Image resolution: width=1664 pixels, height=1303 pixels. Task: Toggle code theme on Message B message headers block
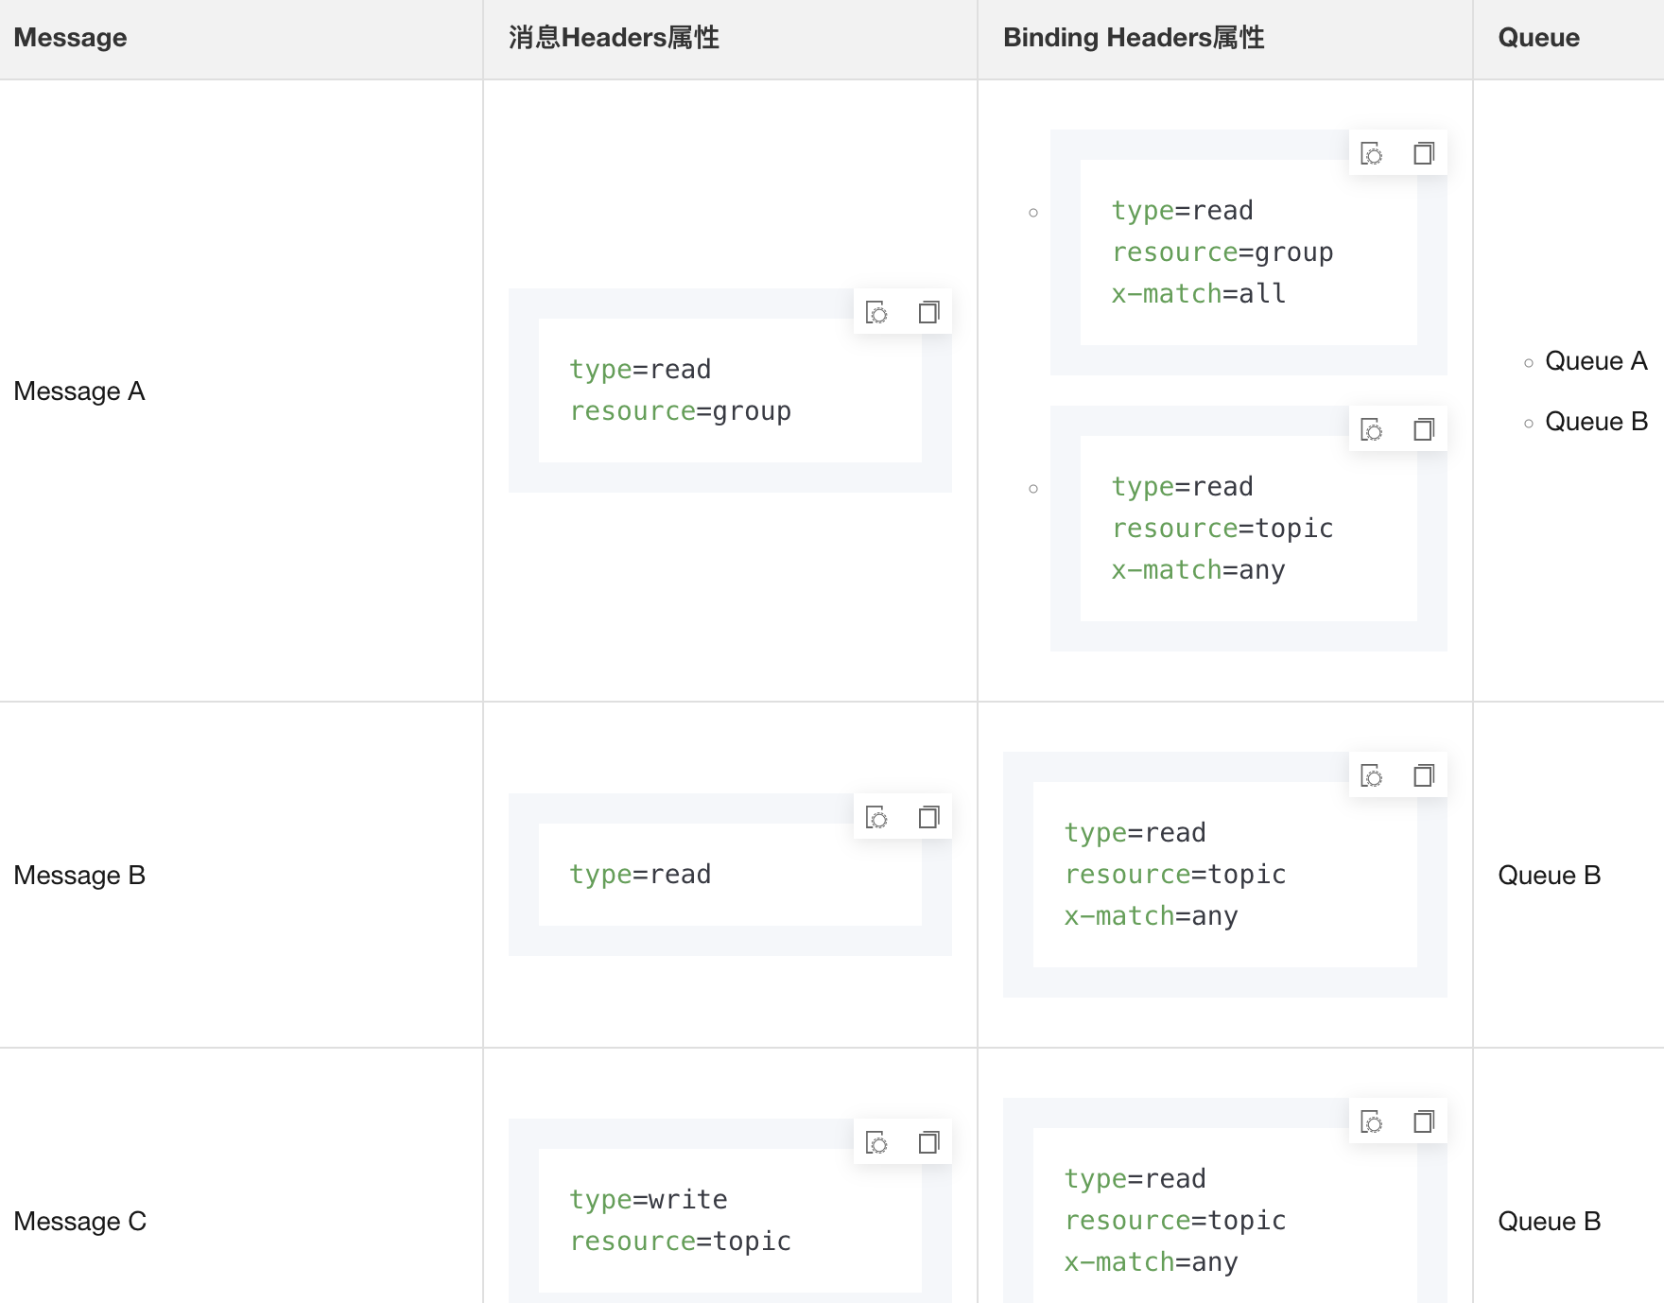click(x=877, y=817)
